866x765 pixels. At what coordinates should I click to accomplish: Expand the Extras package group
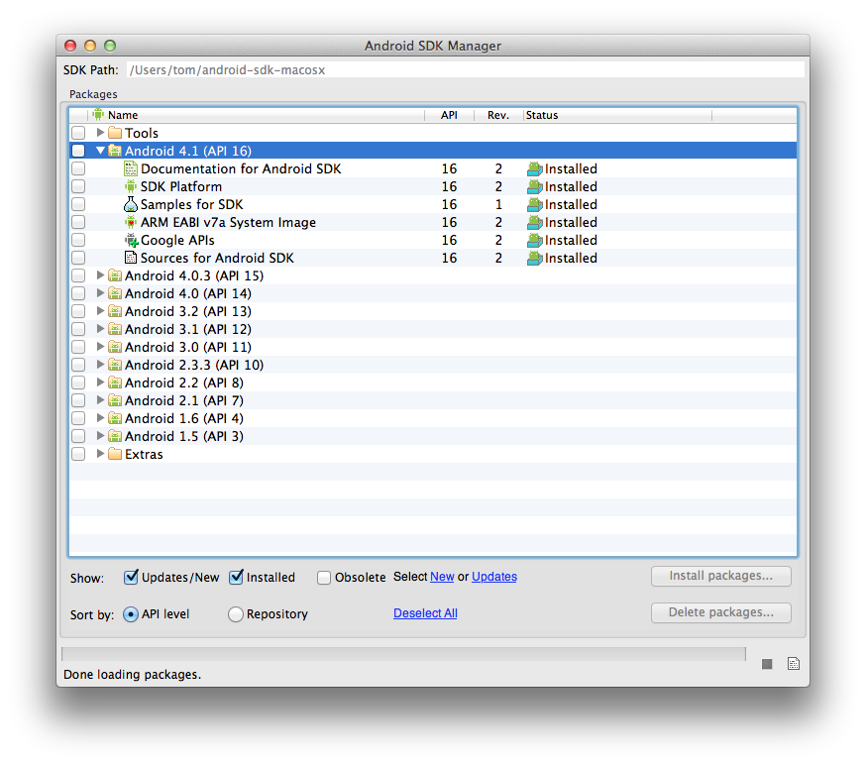(x=99, y=454)
